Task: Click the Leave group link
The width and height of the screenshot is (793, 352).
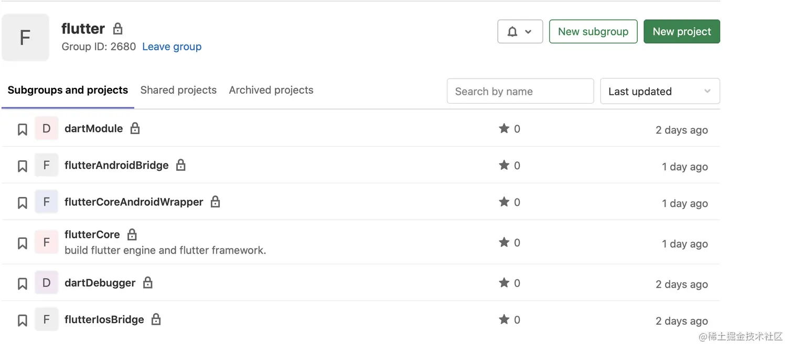Action: point(172,47)
